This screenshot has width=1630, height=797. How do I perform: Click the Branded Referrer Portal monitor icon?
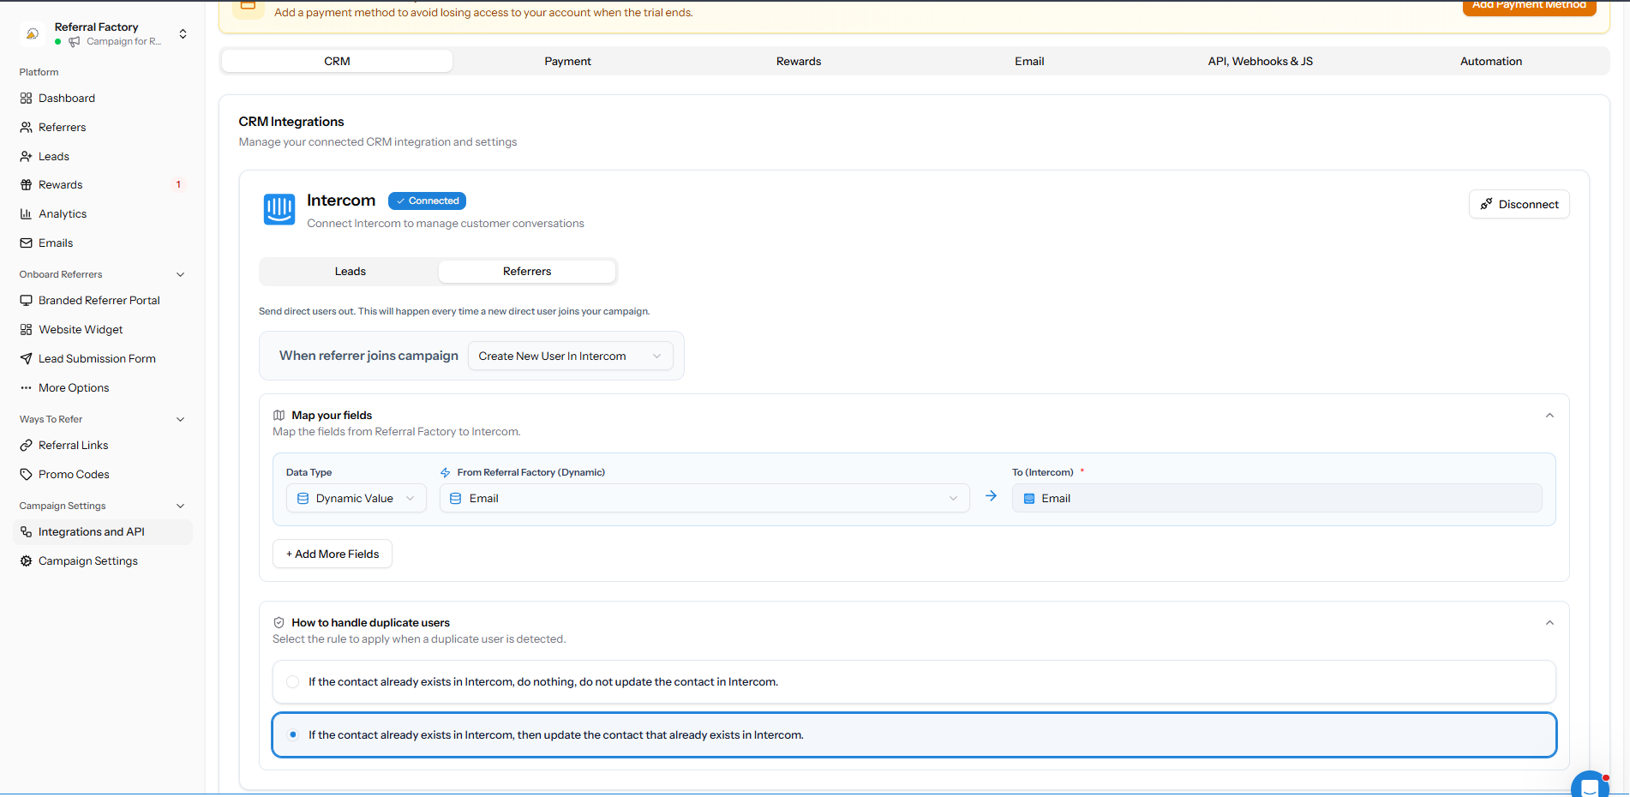pos(26,301)
